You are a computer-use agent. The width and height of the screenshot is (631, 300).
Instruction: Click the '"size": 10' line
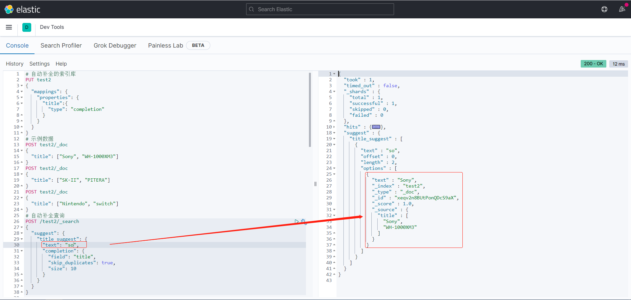[62, 269]
